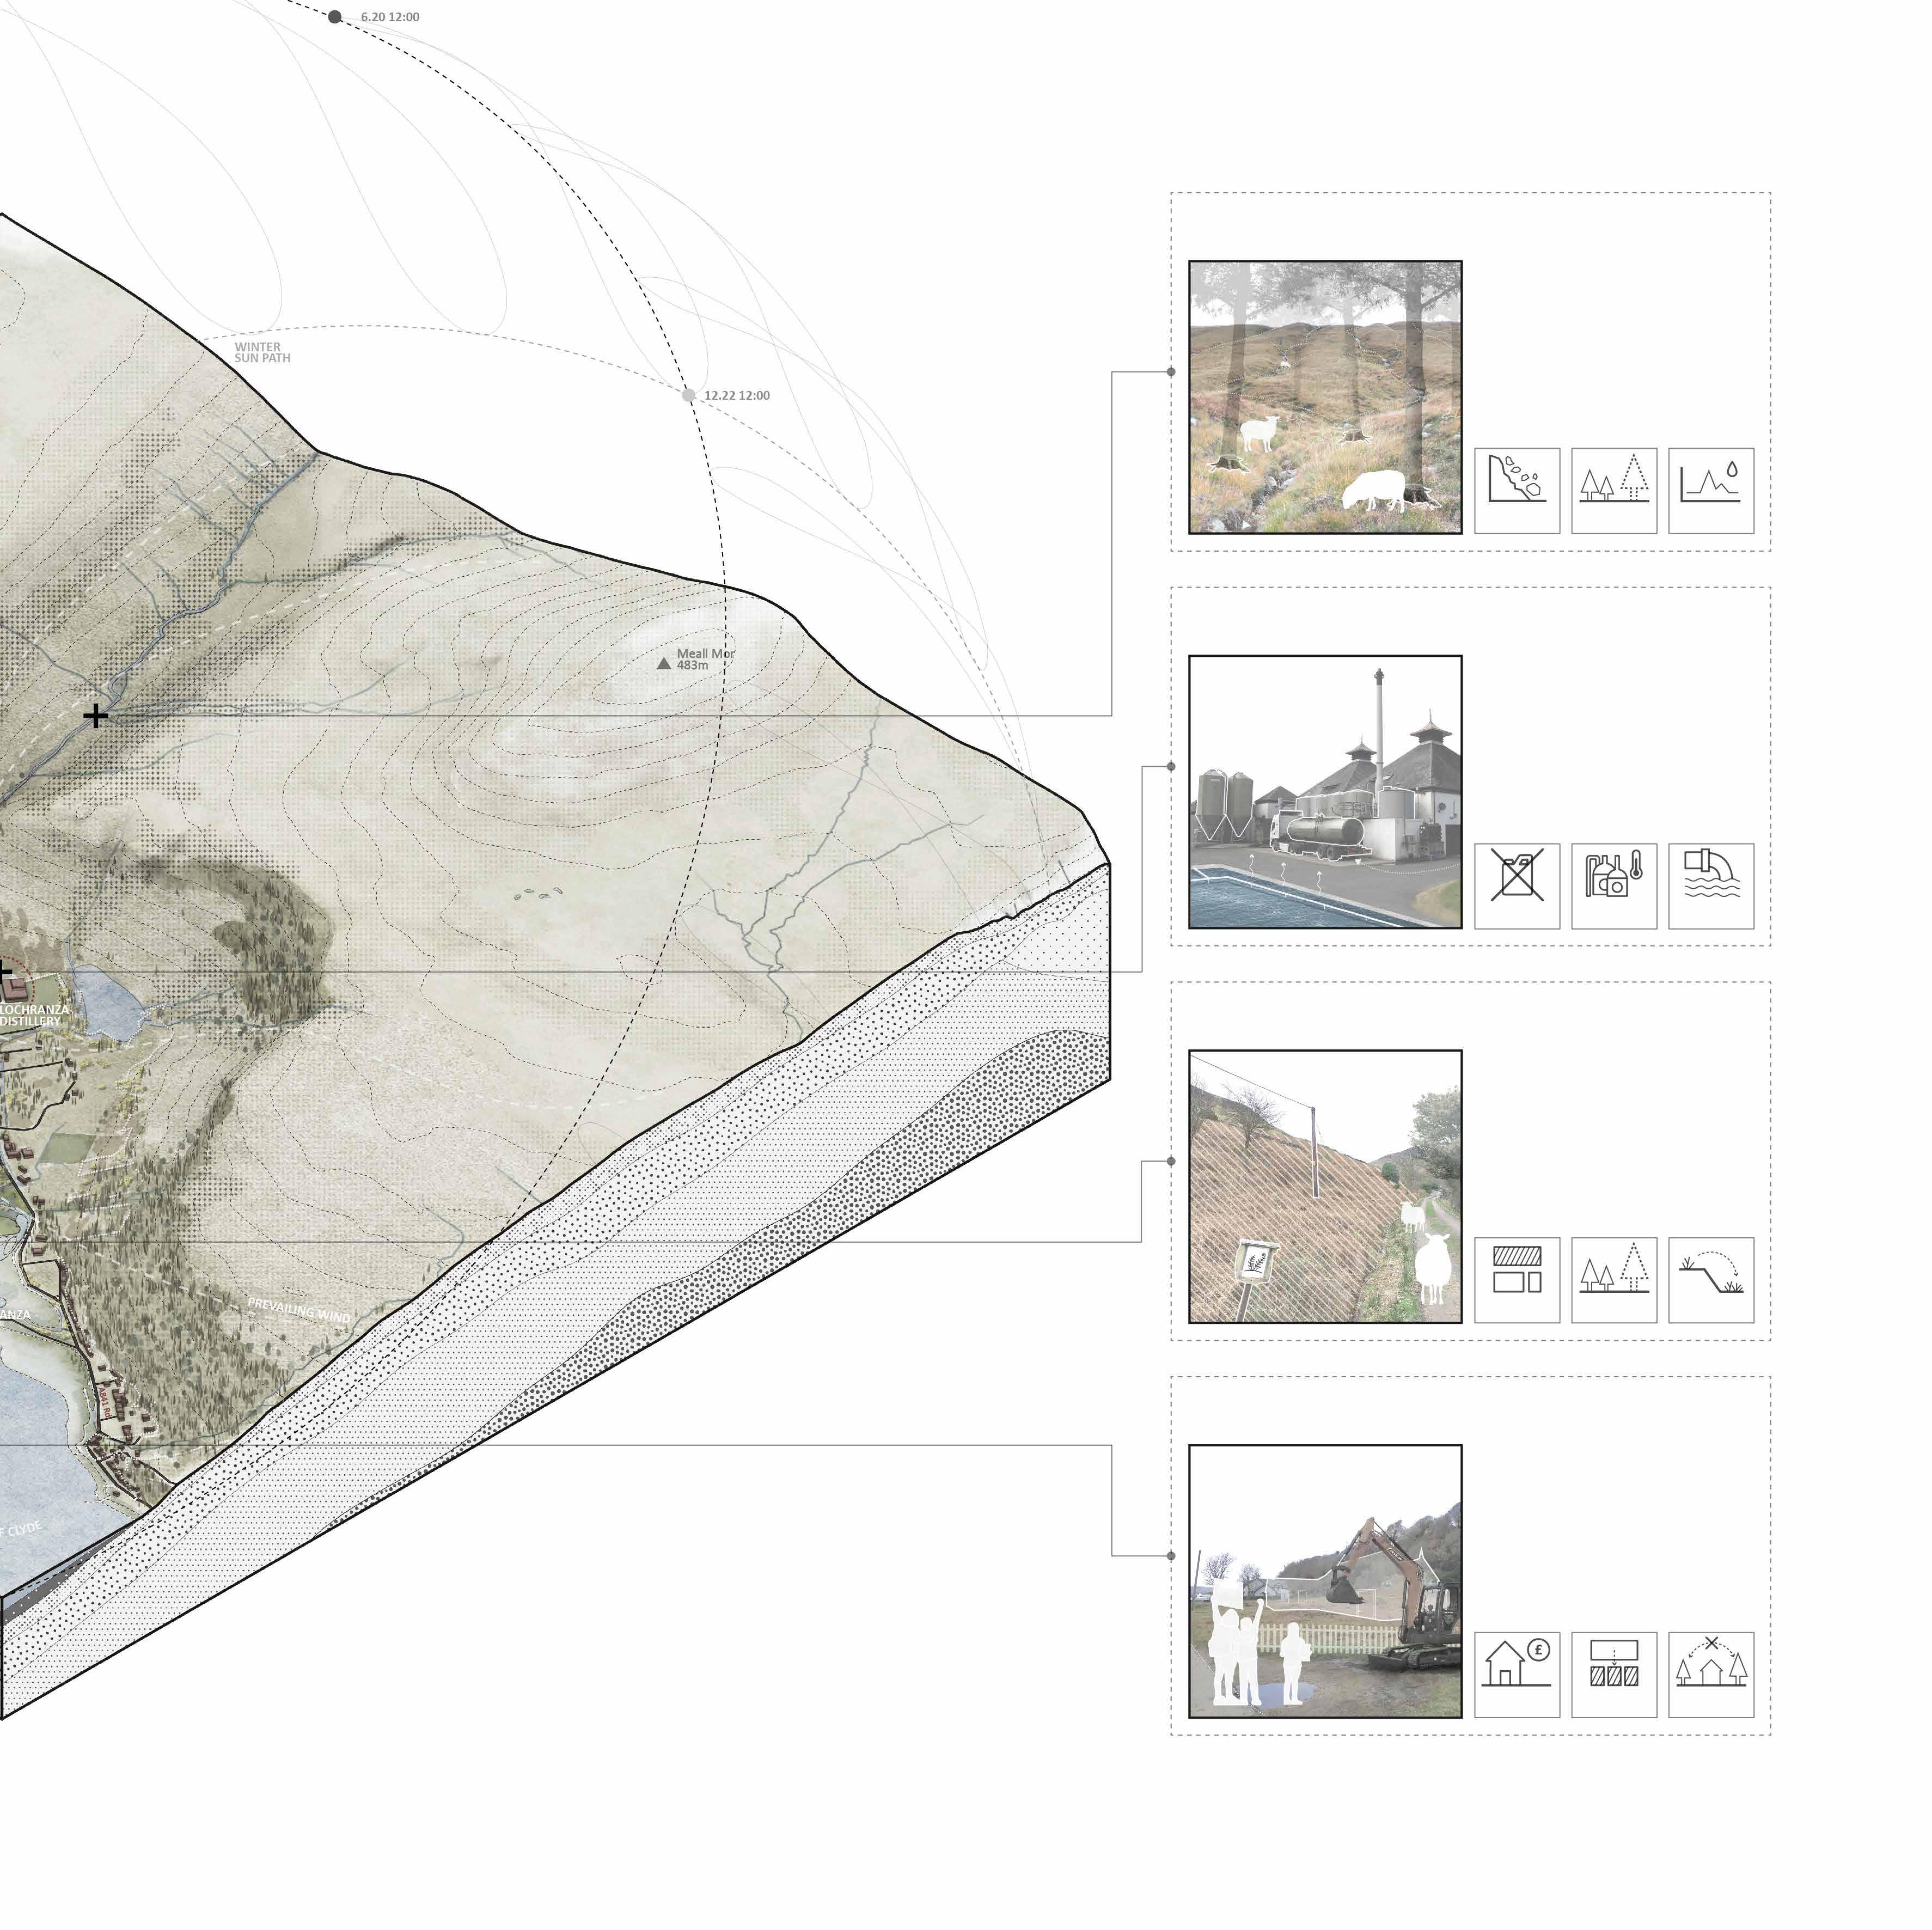Select the crossed-out waste bin icon

(1516, 885)
